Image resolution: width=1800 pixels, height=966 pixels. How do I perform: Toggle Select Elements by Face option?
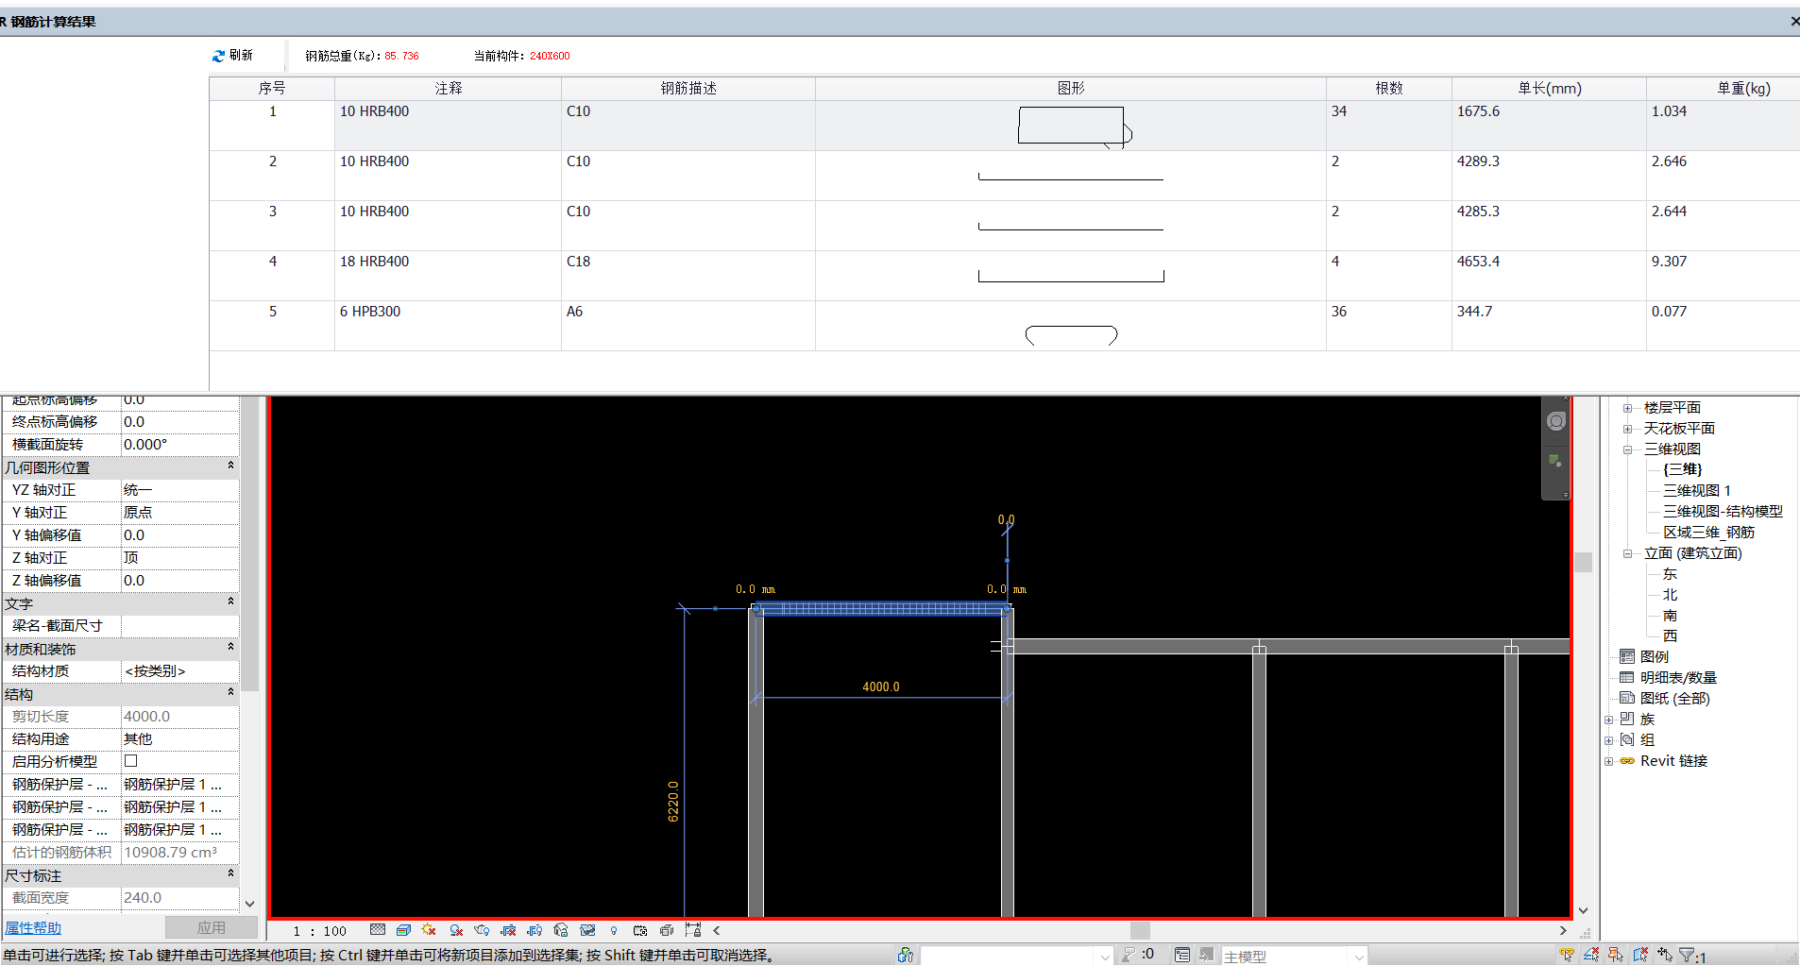tap(1640, 955)
